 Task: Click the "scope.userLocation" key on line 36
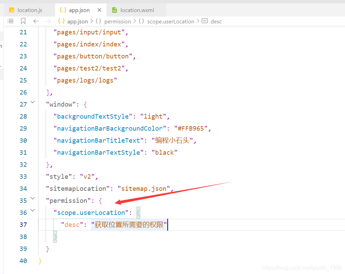[x=91, y=213]
